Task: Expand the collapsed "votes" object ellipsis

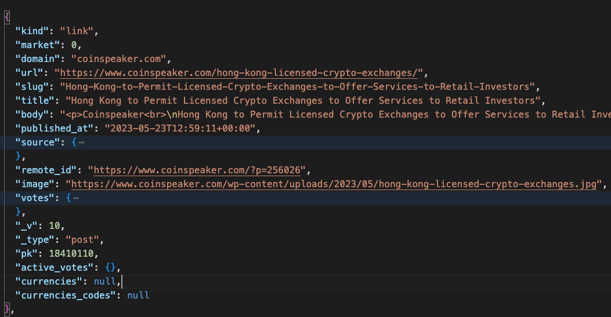Action: point(76,198)
